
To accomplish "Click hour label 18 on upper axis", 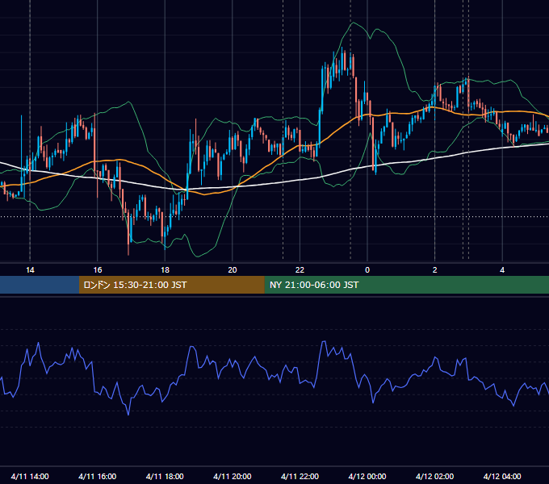I will (x=165, y=270).
